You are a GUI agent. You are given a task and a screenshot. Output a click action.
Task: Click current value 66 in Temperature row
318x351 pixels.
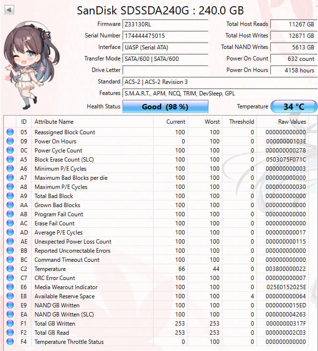[x=182, y=269]
